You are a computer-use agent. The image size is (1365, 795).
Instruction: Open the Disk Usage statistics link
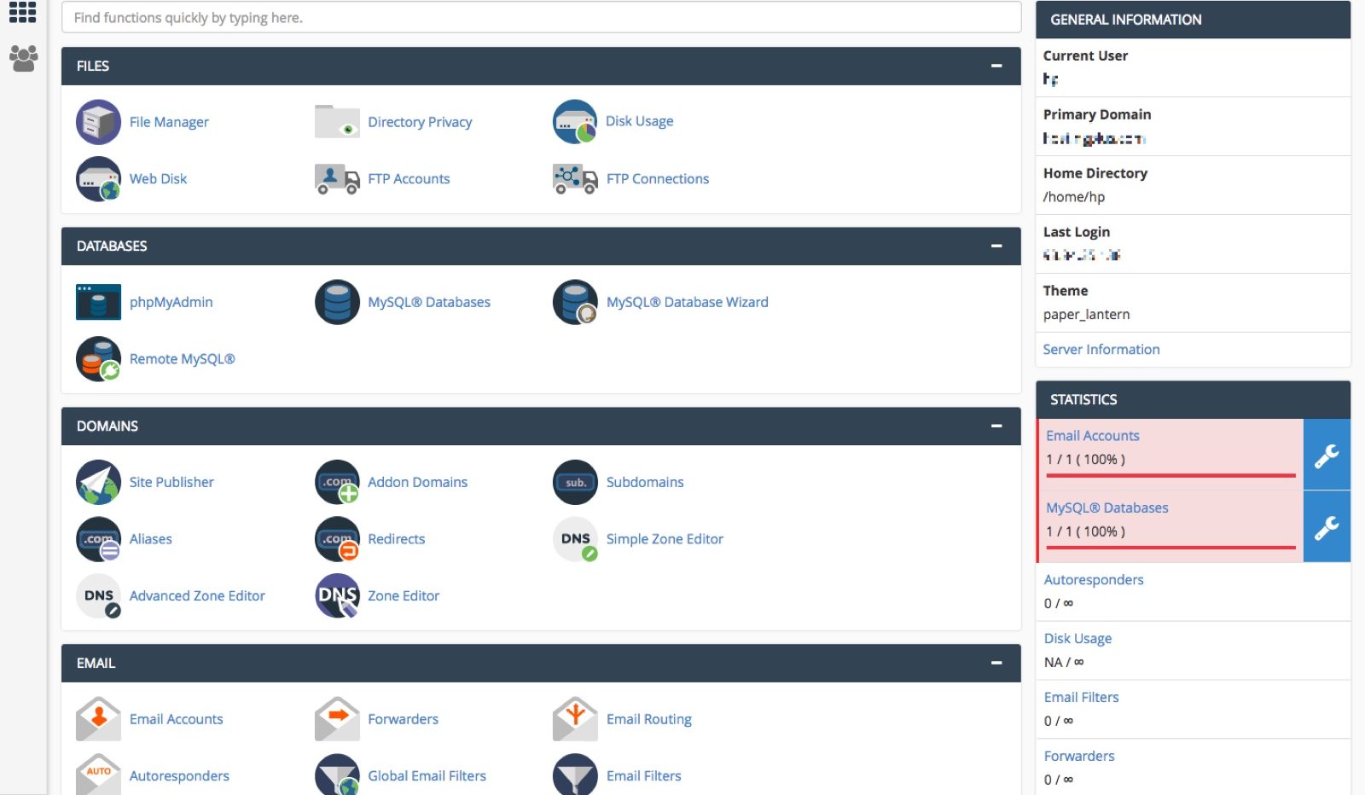[1077, 639]
